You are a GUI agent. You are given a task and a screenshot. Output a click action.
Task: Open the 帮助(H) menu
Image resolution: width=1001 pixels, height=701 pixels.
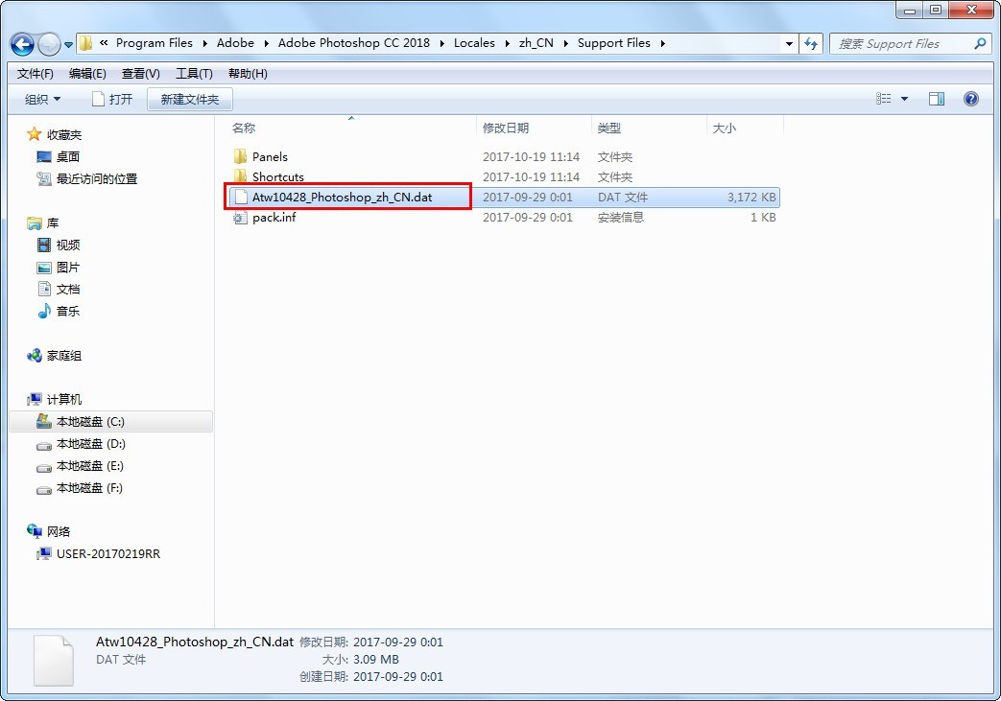248,73
